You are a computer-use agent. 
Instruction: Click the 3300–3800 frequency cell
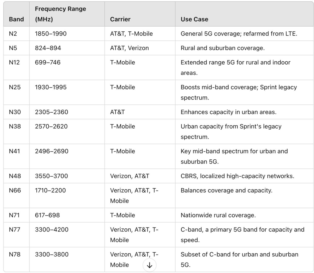(x=52, y=254)
